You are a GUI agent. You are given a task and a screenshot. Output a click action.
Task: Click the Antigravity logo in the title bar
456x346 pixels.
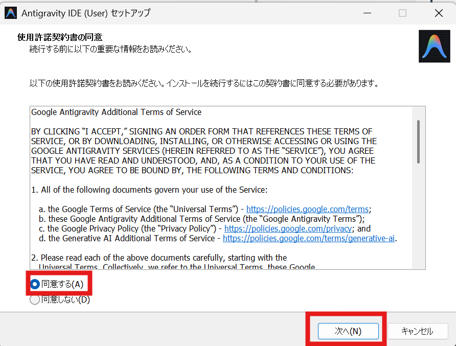click(11, 13)
